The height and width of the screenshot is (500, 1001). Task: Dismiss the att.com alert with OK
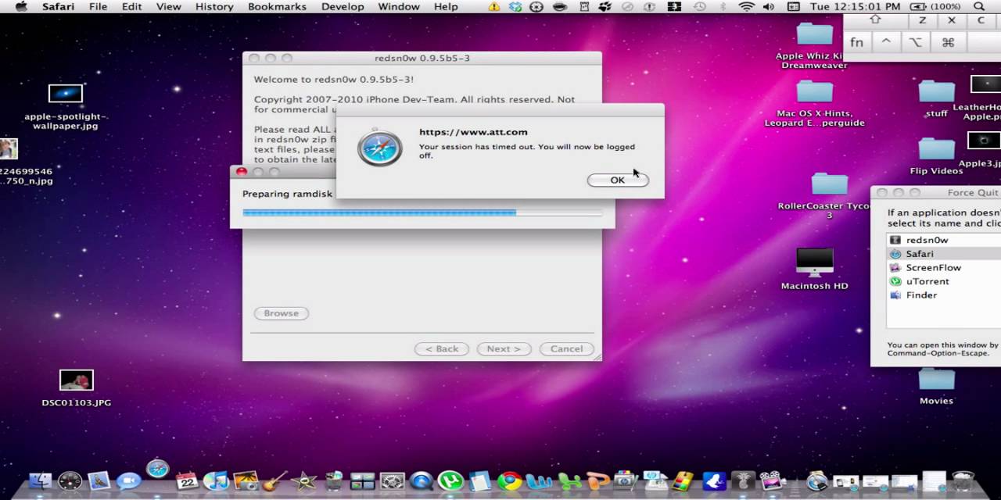coord(617,180)
